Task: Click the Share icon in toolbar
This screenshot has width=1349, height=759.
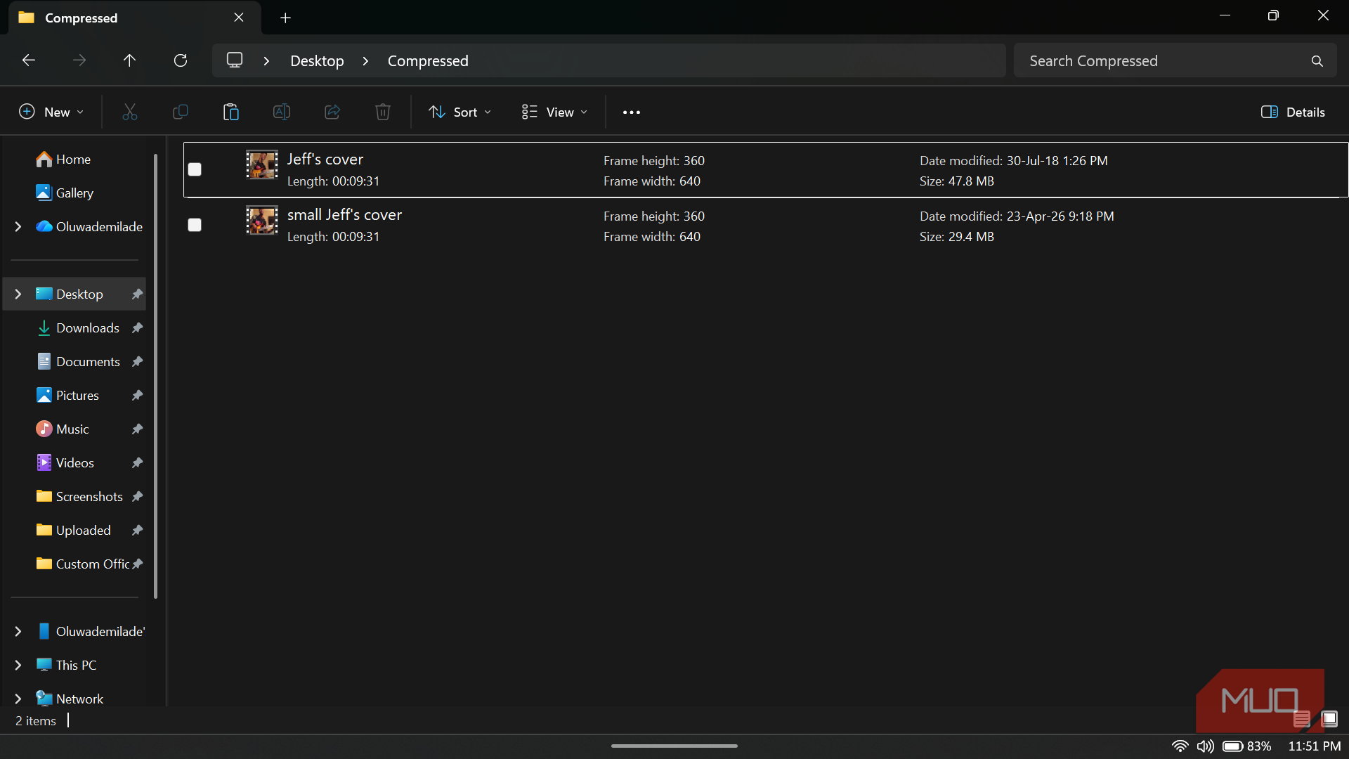Action: click(332, 112)
